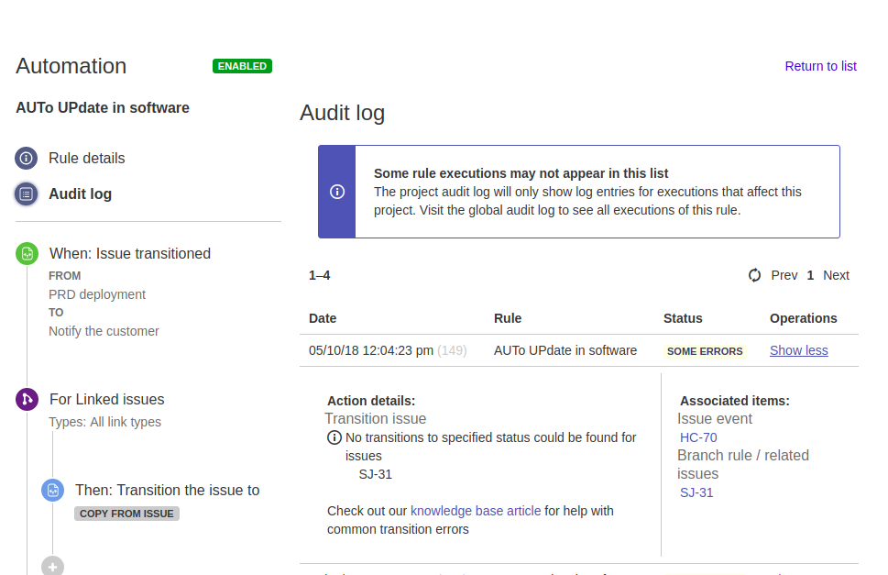Click the ENABLED status badge
This screenshot has width=888, height=575.
point(242,66)
